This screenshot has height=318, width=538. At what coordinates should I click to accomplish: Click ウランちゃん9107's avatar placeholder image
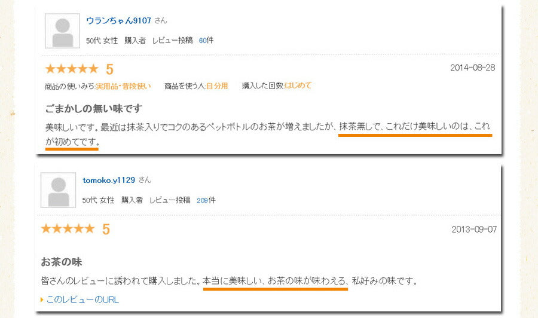(x=62, y=31)
